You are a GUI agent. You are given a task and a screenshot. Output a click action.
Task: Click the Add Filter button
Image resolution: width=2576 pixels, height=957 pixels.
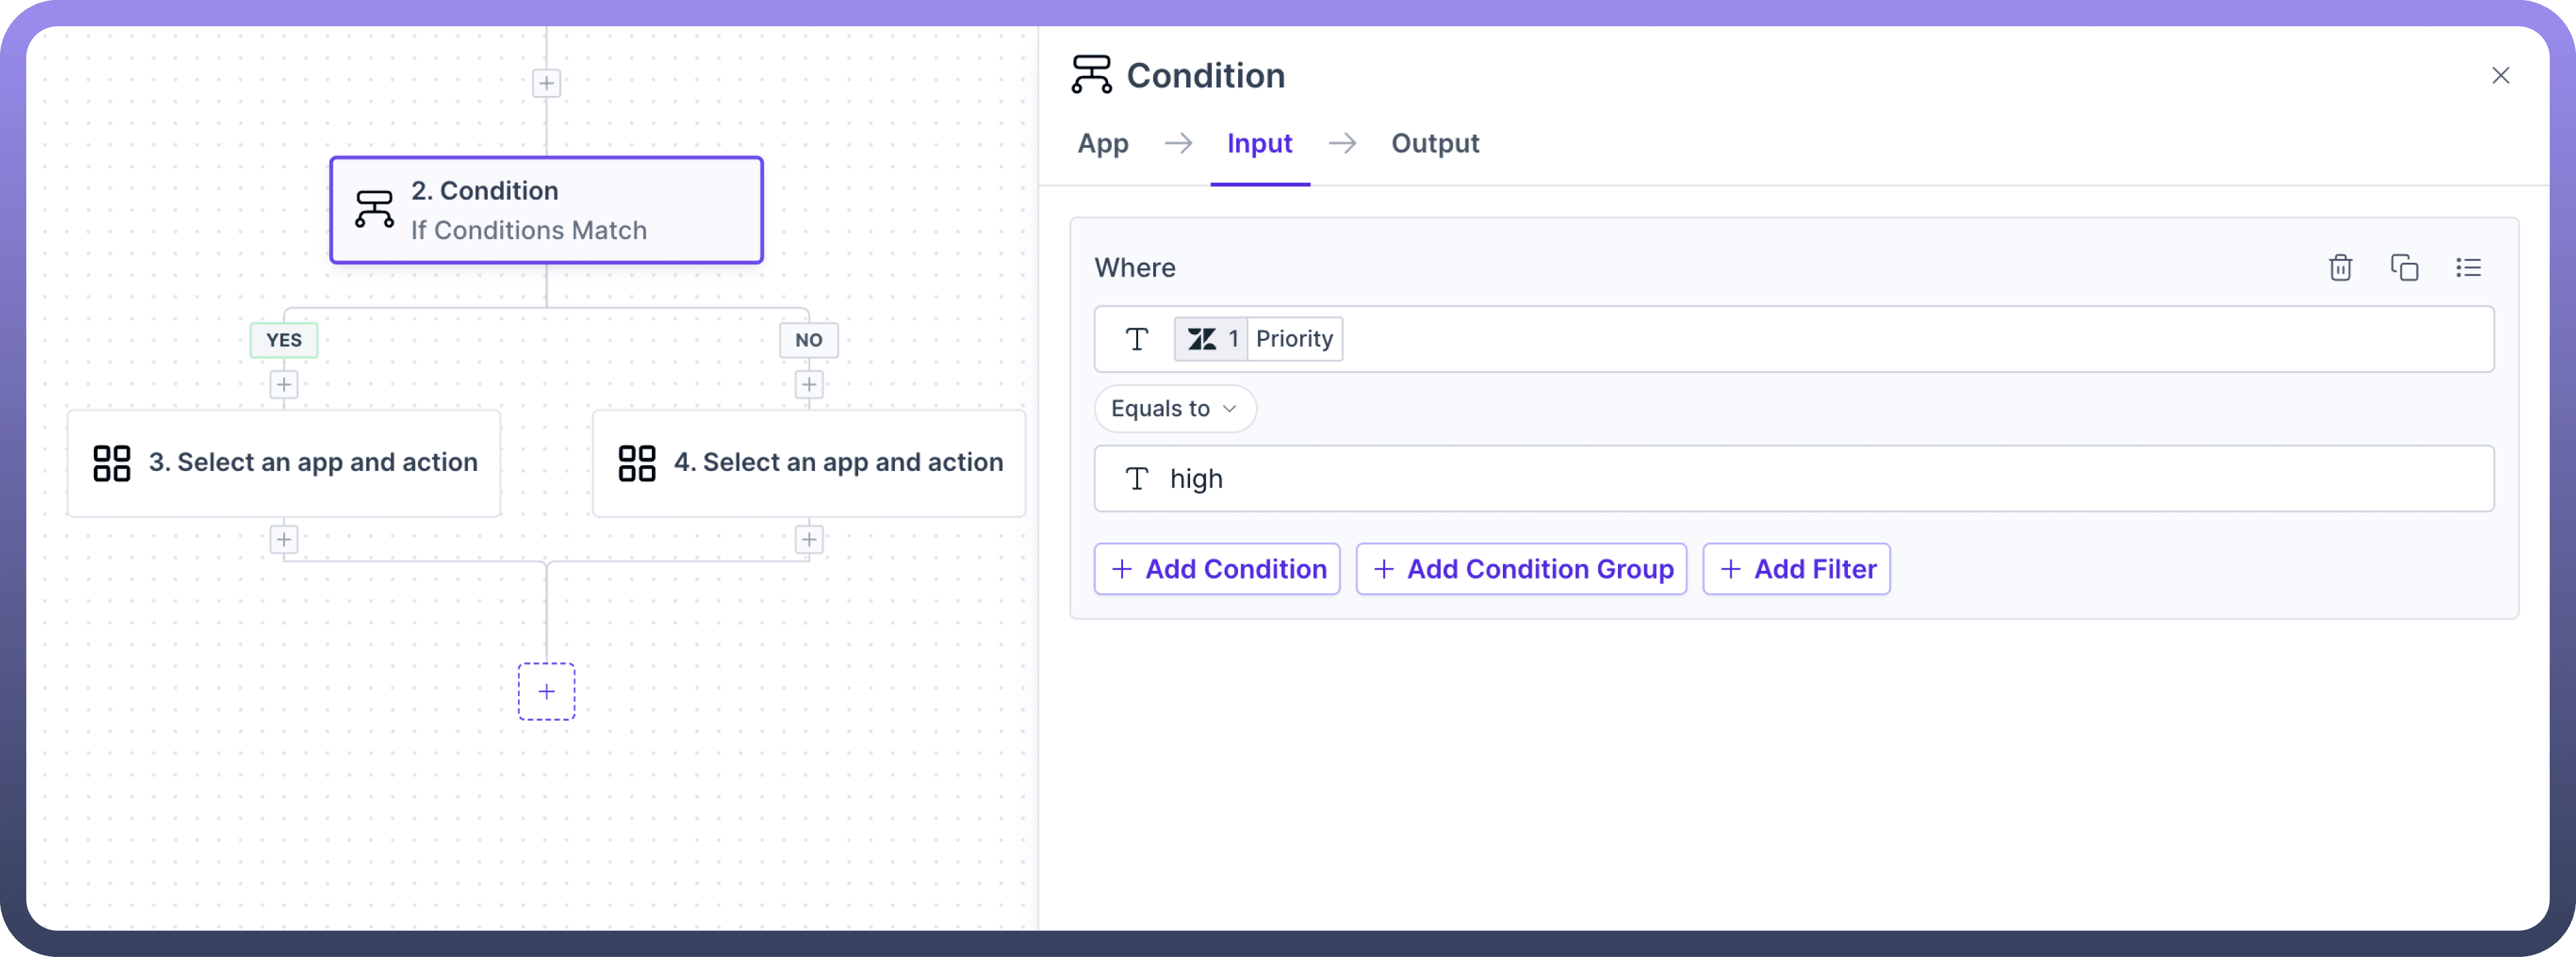pyautogui.click(x=1796, y=569)
